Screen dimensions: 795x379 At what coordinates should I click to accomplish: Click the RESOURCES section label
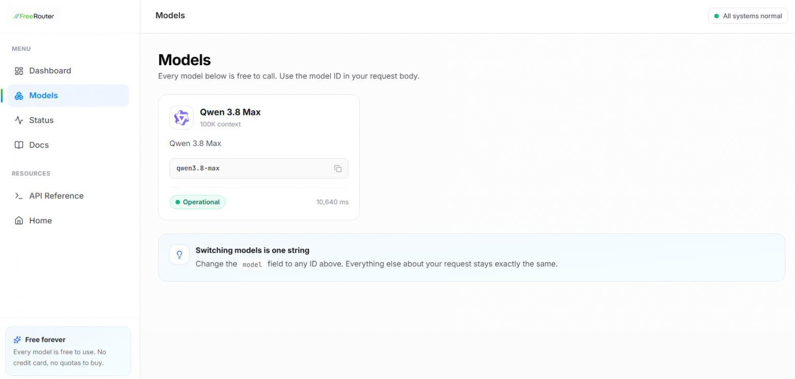coord(31,173)
